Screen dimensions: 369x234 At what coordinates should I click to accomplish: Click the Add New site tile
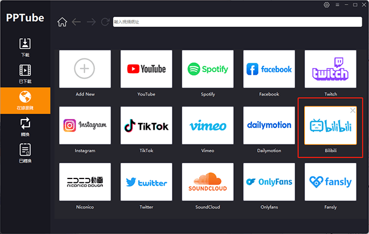[x=84, y=69]
